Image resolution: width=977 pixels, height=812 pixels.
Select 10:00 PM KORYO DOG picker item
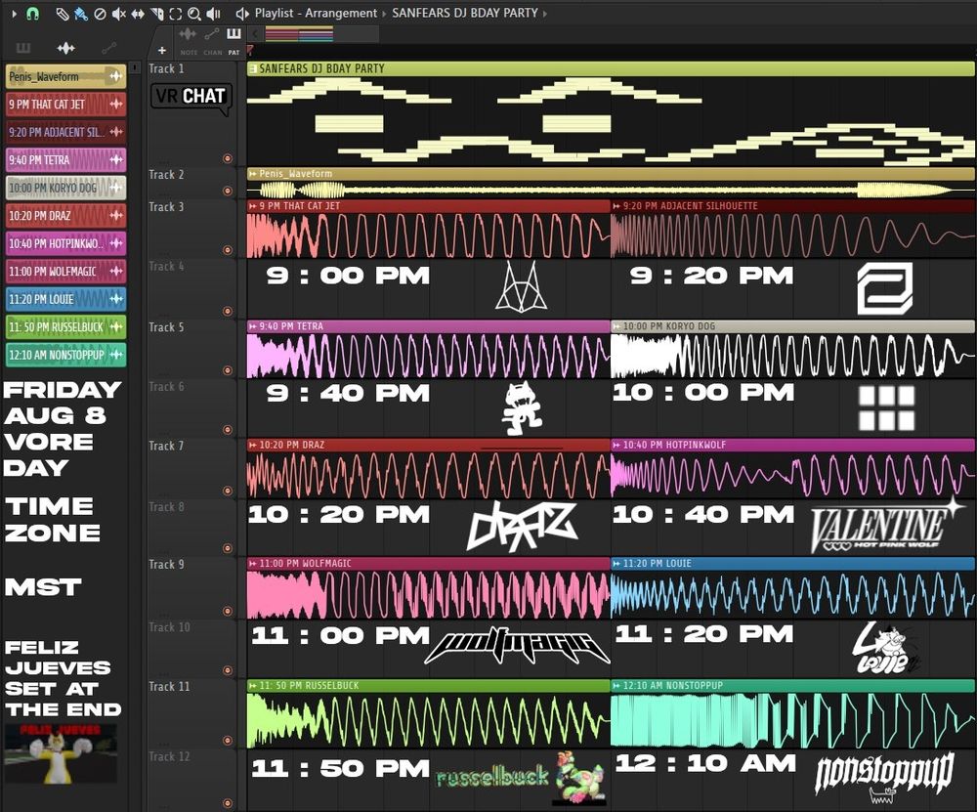coord(65,188)
